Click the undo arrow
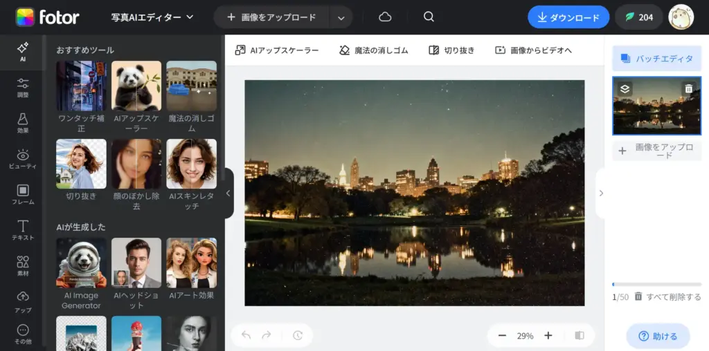The width and height of the screenshot is (709, 351). pyautogui.click(x=246, y=335)
